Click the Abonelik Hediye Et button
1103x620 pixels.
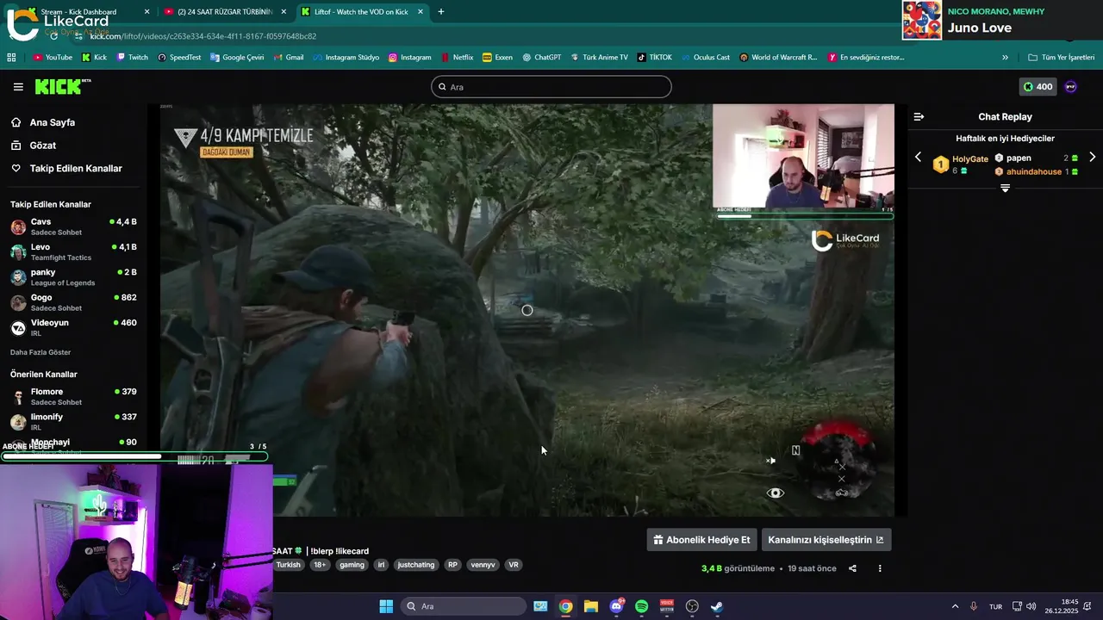(x=702, y=540)
